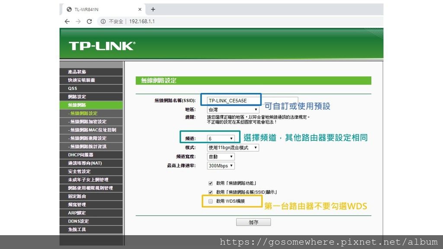Open the 模式 11bgn mode dropdown
Screen dimensions: 443x249
[x=233, y=148]
